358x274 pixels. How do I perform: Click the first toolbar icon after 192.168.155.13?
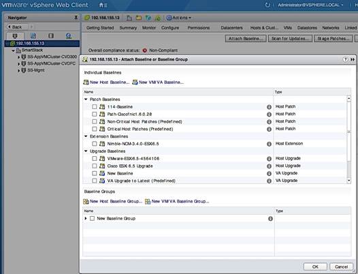pyautogui.click(x=129, y=18)
